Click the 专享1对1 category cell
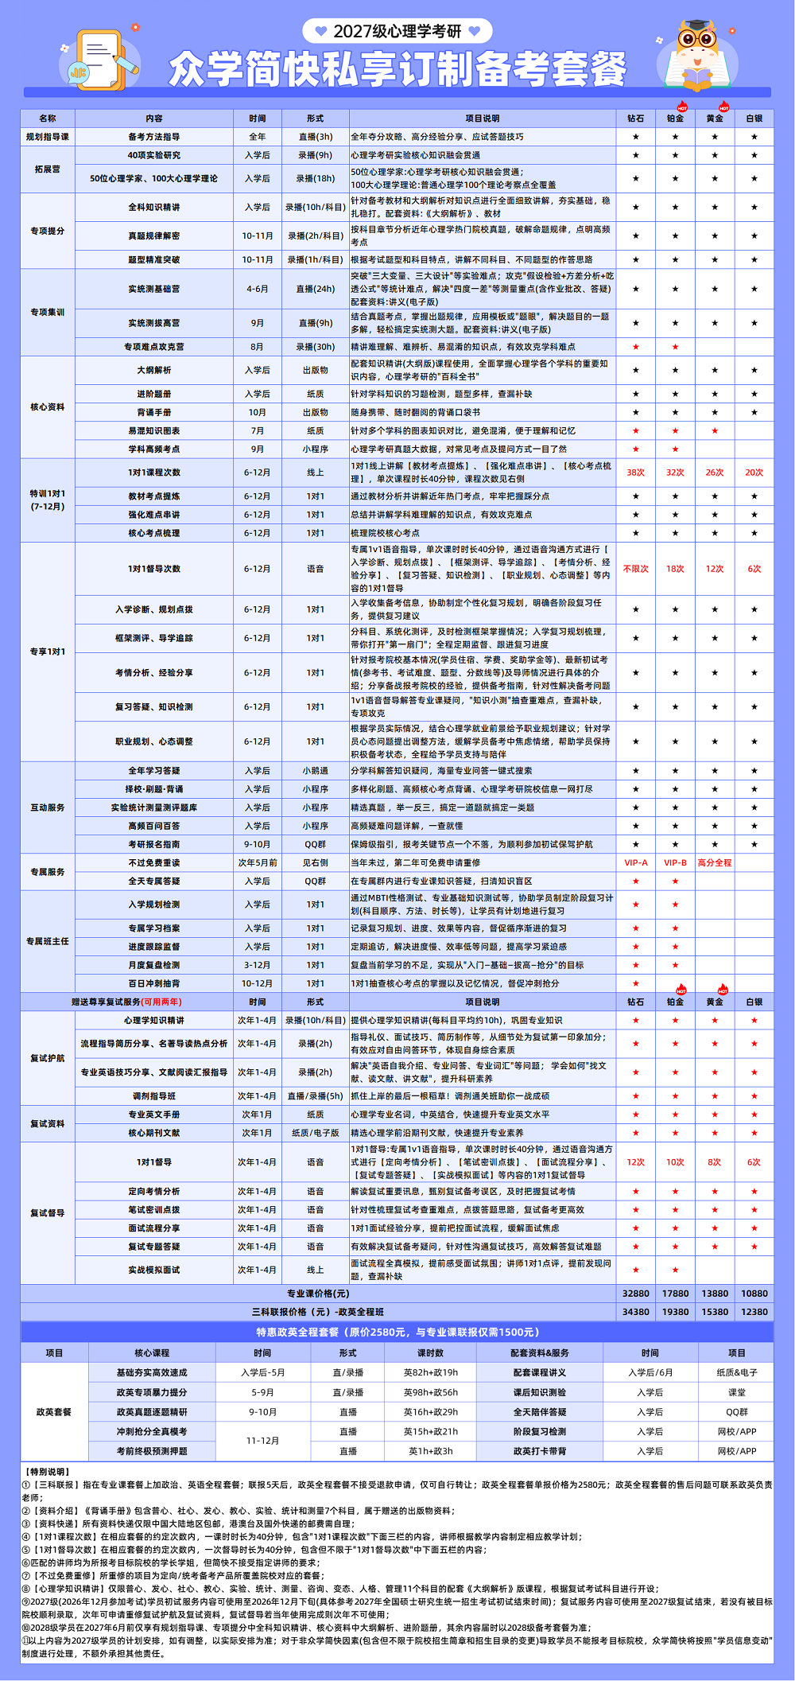This screenshot has width=795, height=1681. pos(48,652)
